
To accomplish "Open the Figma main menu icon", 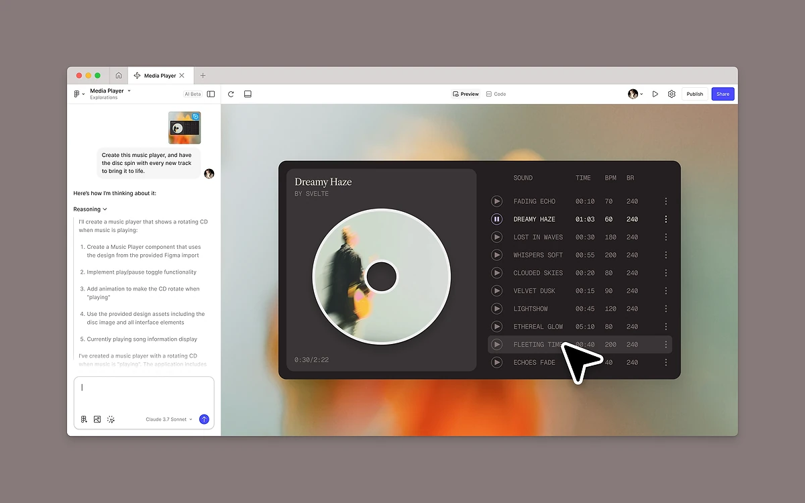I will [79, 94].
